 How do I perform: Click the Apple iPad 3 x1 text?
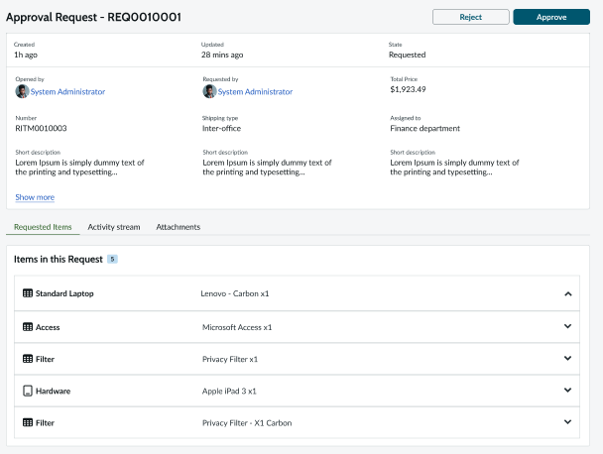click(229, 392)
